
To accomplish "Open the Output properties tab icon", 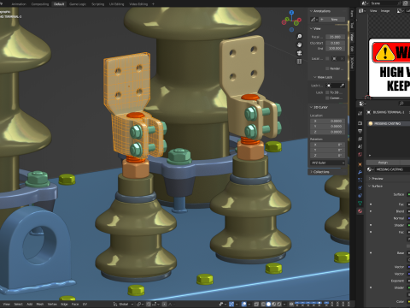I will tap(360, 131).
